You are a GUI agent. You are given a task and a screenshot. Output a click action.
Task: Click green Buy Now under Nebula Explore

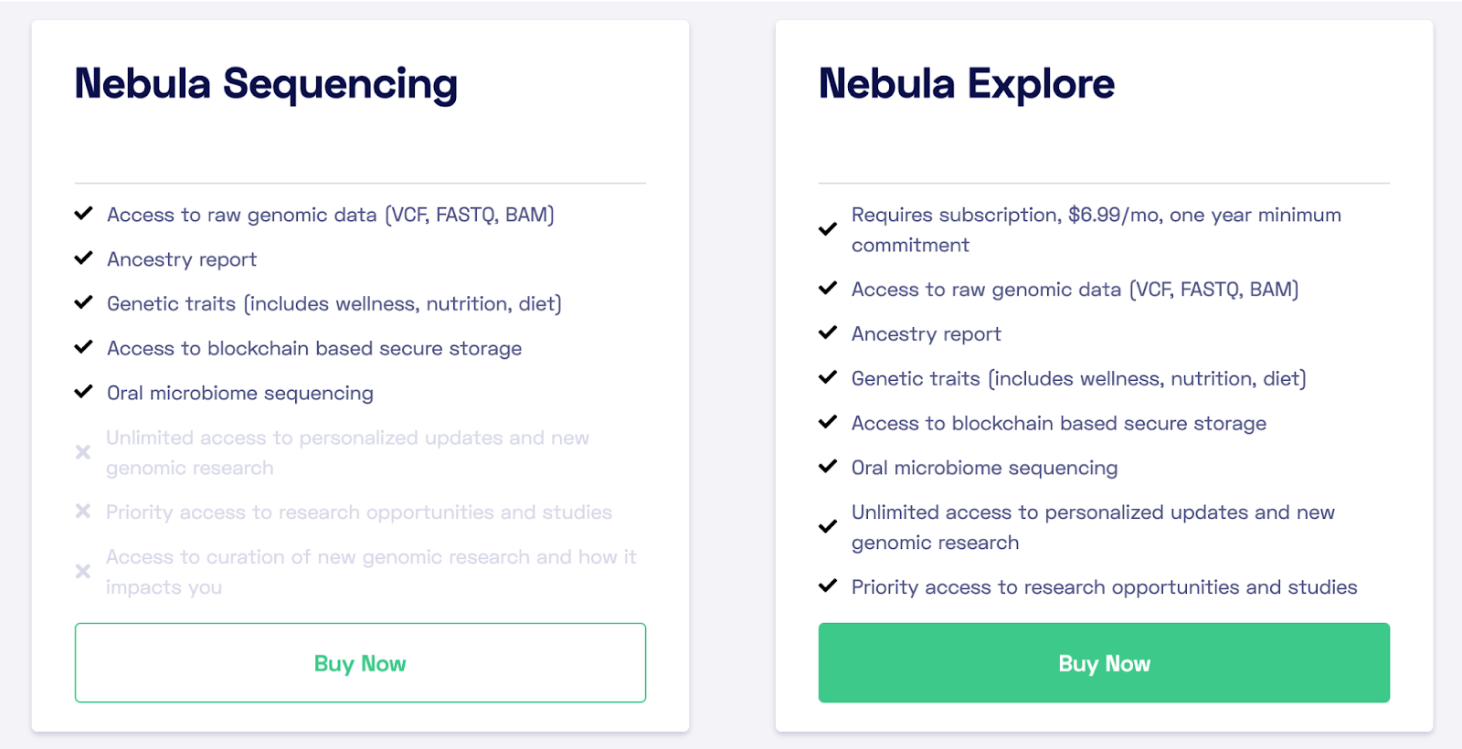(1104, 662)
